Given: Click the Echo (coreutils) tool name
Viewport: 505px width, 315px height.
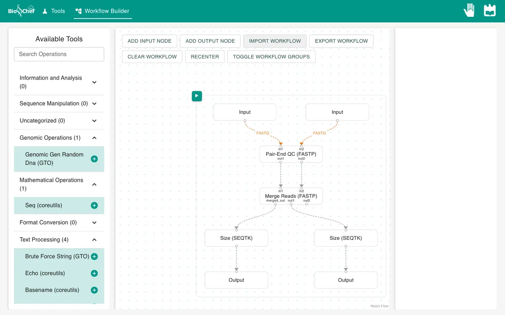Looking at the screenshot, I should click(45, 273).
